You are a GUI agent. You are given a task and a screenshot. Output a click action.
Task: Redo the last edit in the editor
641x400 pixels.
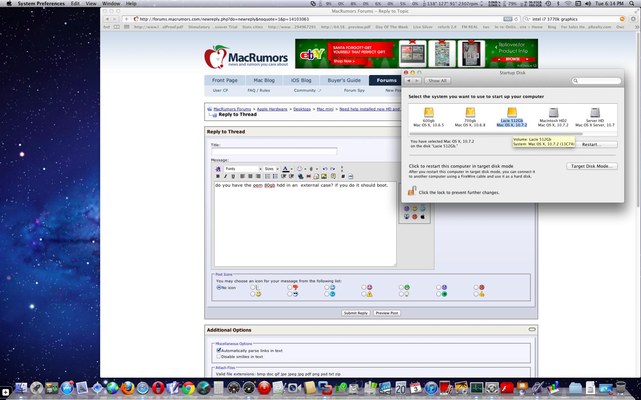click(x=332, y=169)
